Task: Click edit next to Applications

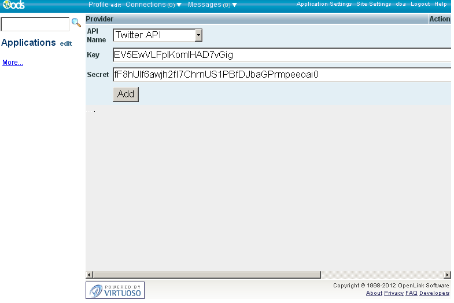Action: point(66,43)
